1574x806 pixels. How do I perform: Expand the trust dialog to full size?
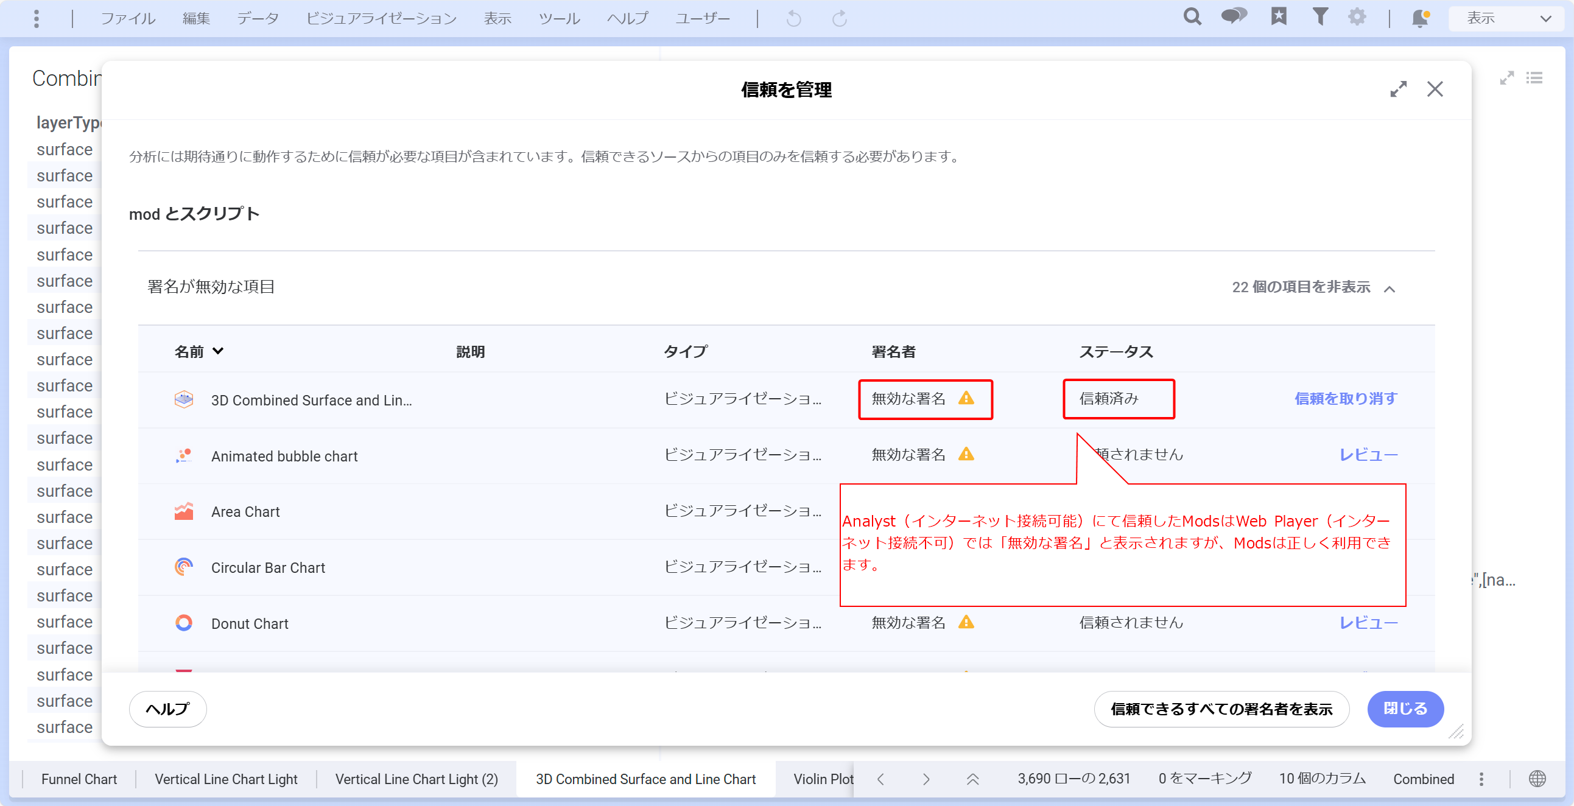click(x=1398, y=89)
